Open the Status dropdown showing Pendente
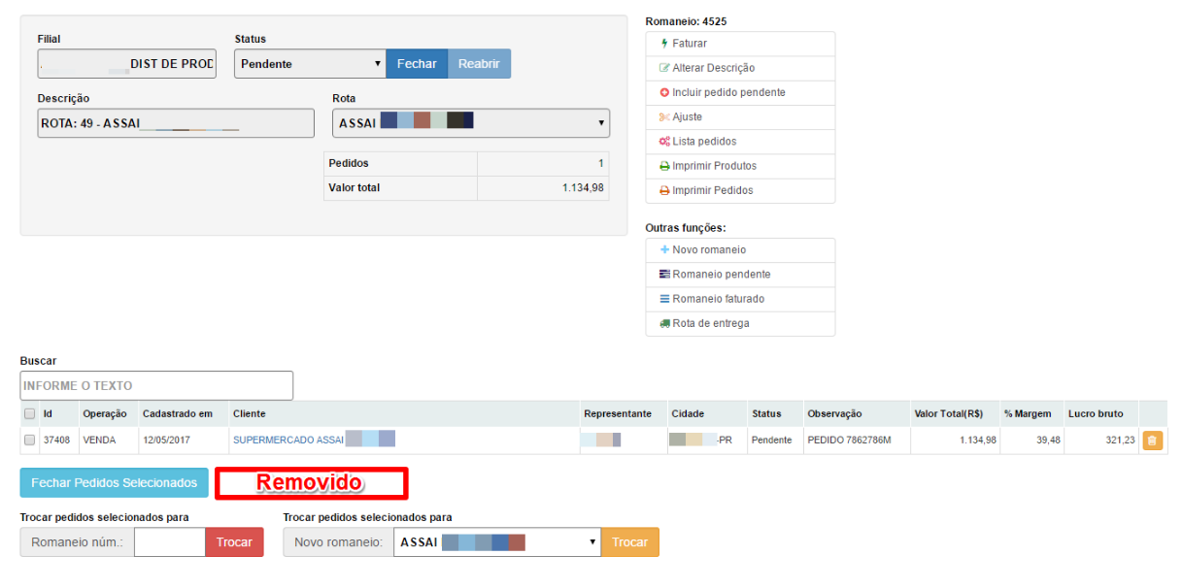This screenshot has width=1183, height=588. pos(310,64)
